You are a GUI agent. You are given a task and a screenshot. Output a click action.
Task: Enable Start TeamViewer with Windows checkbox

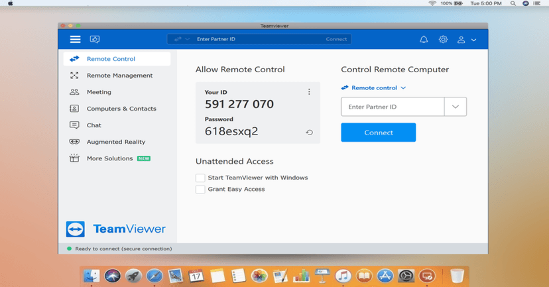click(200, 178)
